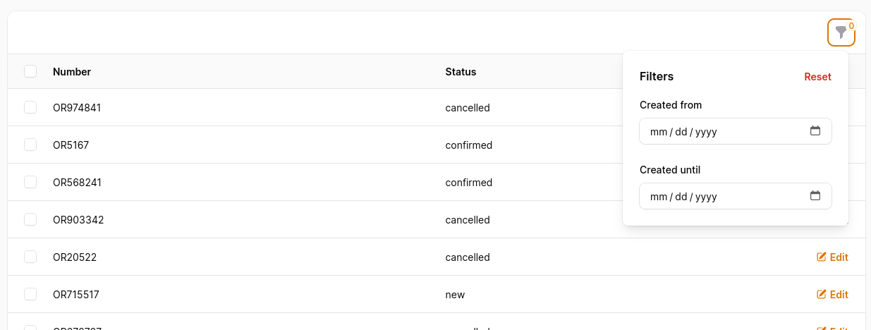This screenshot has width=871, height=330.
Task: Edit order OR20522
Action: pyautogui.click(x=832, y=257)
